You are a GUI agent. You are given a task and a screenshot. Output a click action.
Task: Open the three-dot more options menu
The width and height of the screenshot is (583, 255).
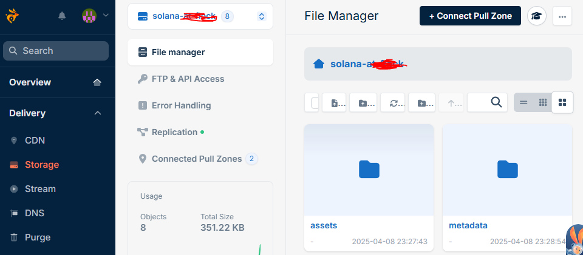tap(562, 16)
